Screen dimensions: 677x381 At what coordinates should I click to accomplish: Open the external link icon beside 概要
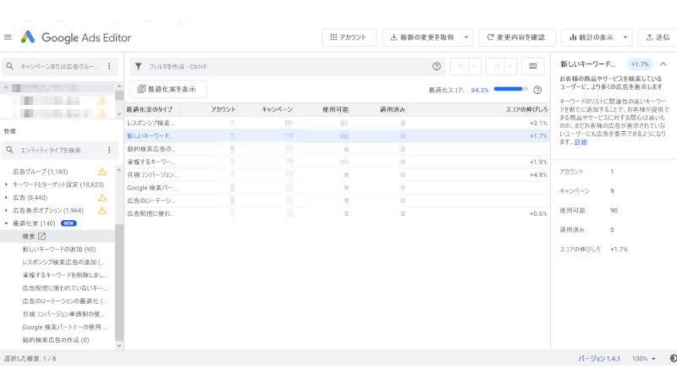click(x=41, y=236)
